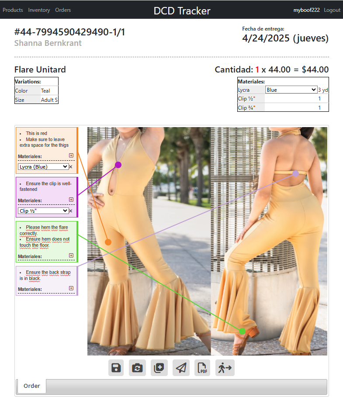Add material to the green hem note
This screenshot has width=343, height=397.
pos(71,255)
